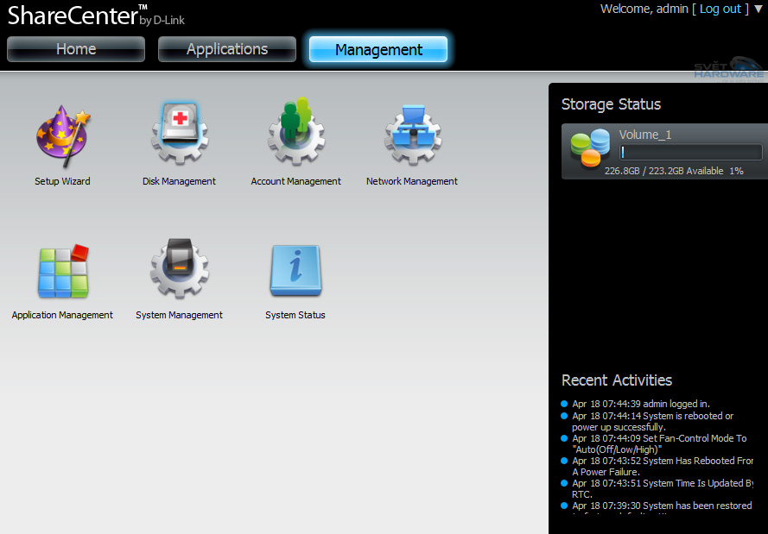Click the 'admin logged in' activity entry

pyautogui.click(x=640, y=404)
